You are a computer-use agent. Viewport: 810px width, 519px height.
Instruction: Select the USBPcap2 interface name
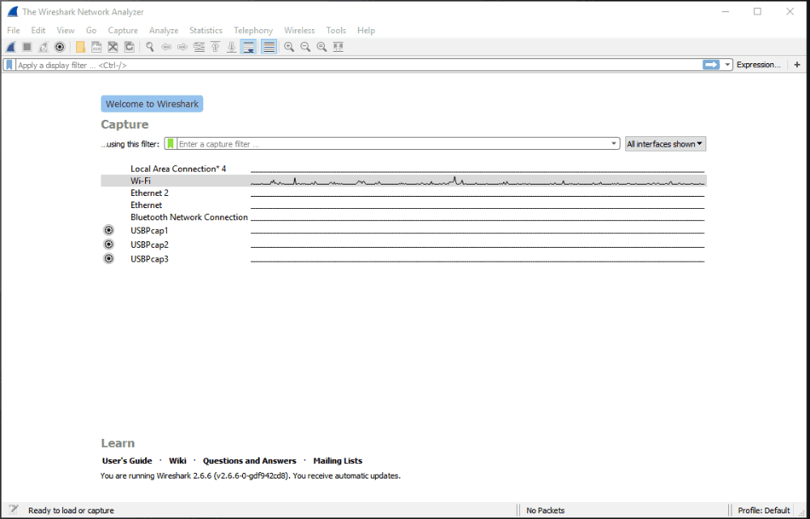pyautogui.click(x=149, y=245)
